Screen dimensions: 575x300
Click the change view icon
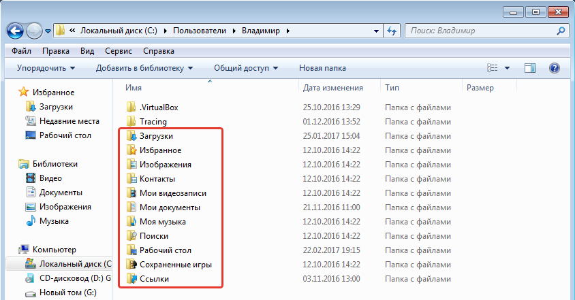click(493, 68)
